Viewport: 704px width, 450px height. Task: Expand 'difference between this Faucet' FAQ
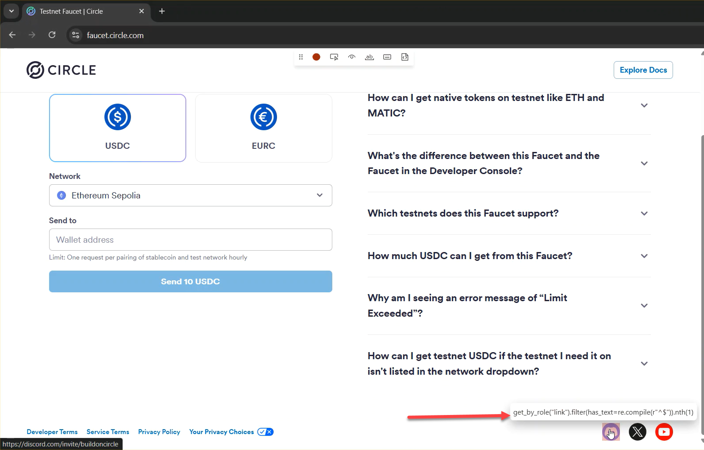coord(509,163)
